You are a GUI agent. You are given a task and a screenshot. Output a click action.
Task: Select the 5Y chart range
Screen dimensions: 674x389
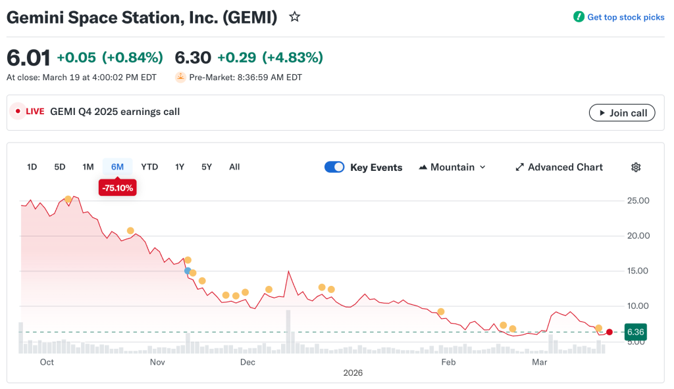pyautogui.click(x=207, y=167)
